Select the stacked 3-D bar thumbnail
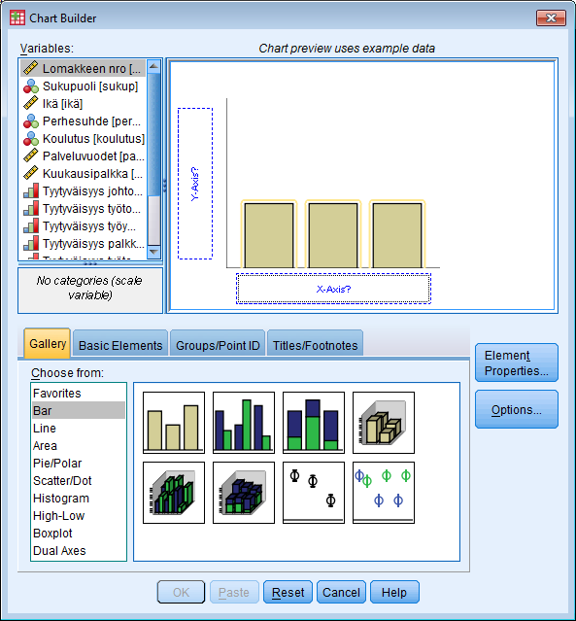The width and height of the screenshot is (576, 621). tap(244, 493)
